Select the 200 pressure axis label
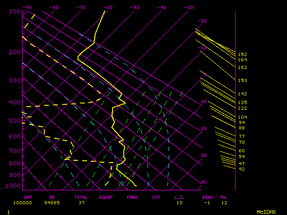This screenshot has width=287, height=215. click(15, 52)
